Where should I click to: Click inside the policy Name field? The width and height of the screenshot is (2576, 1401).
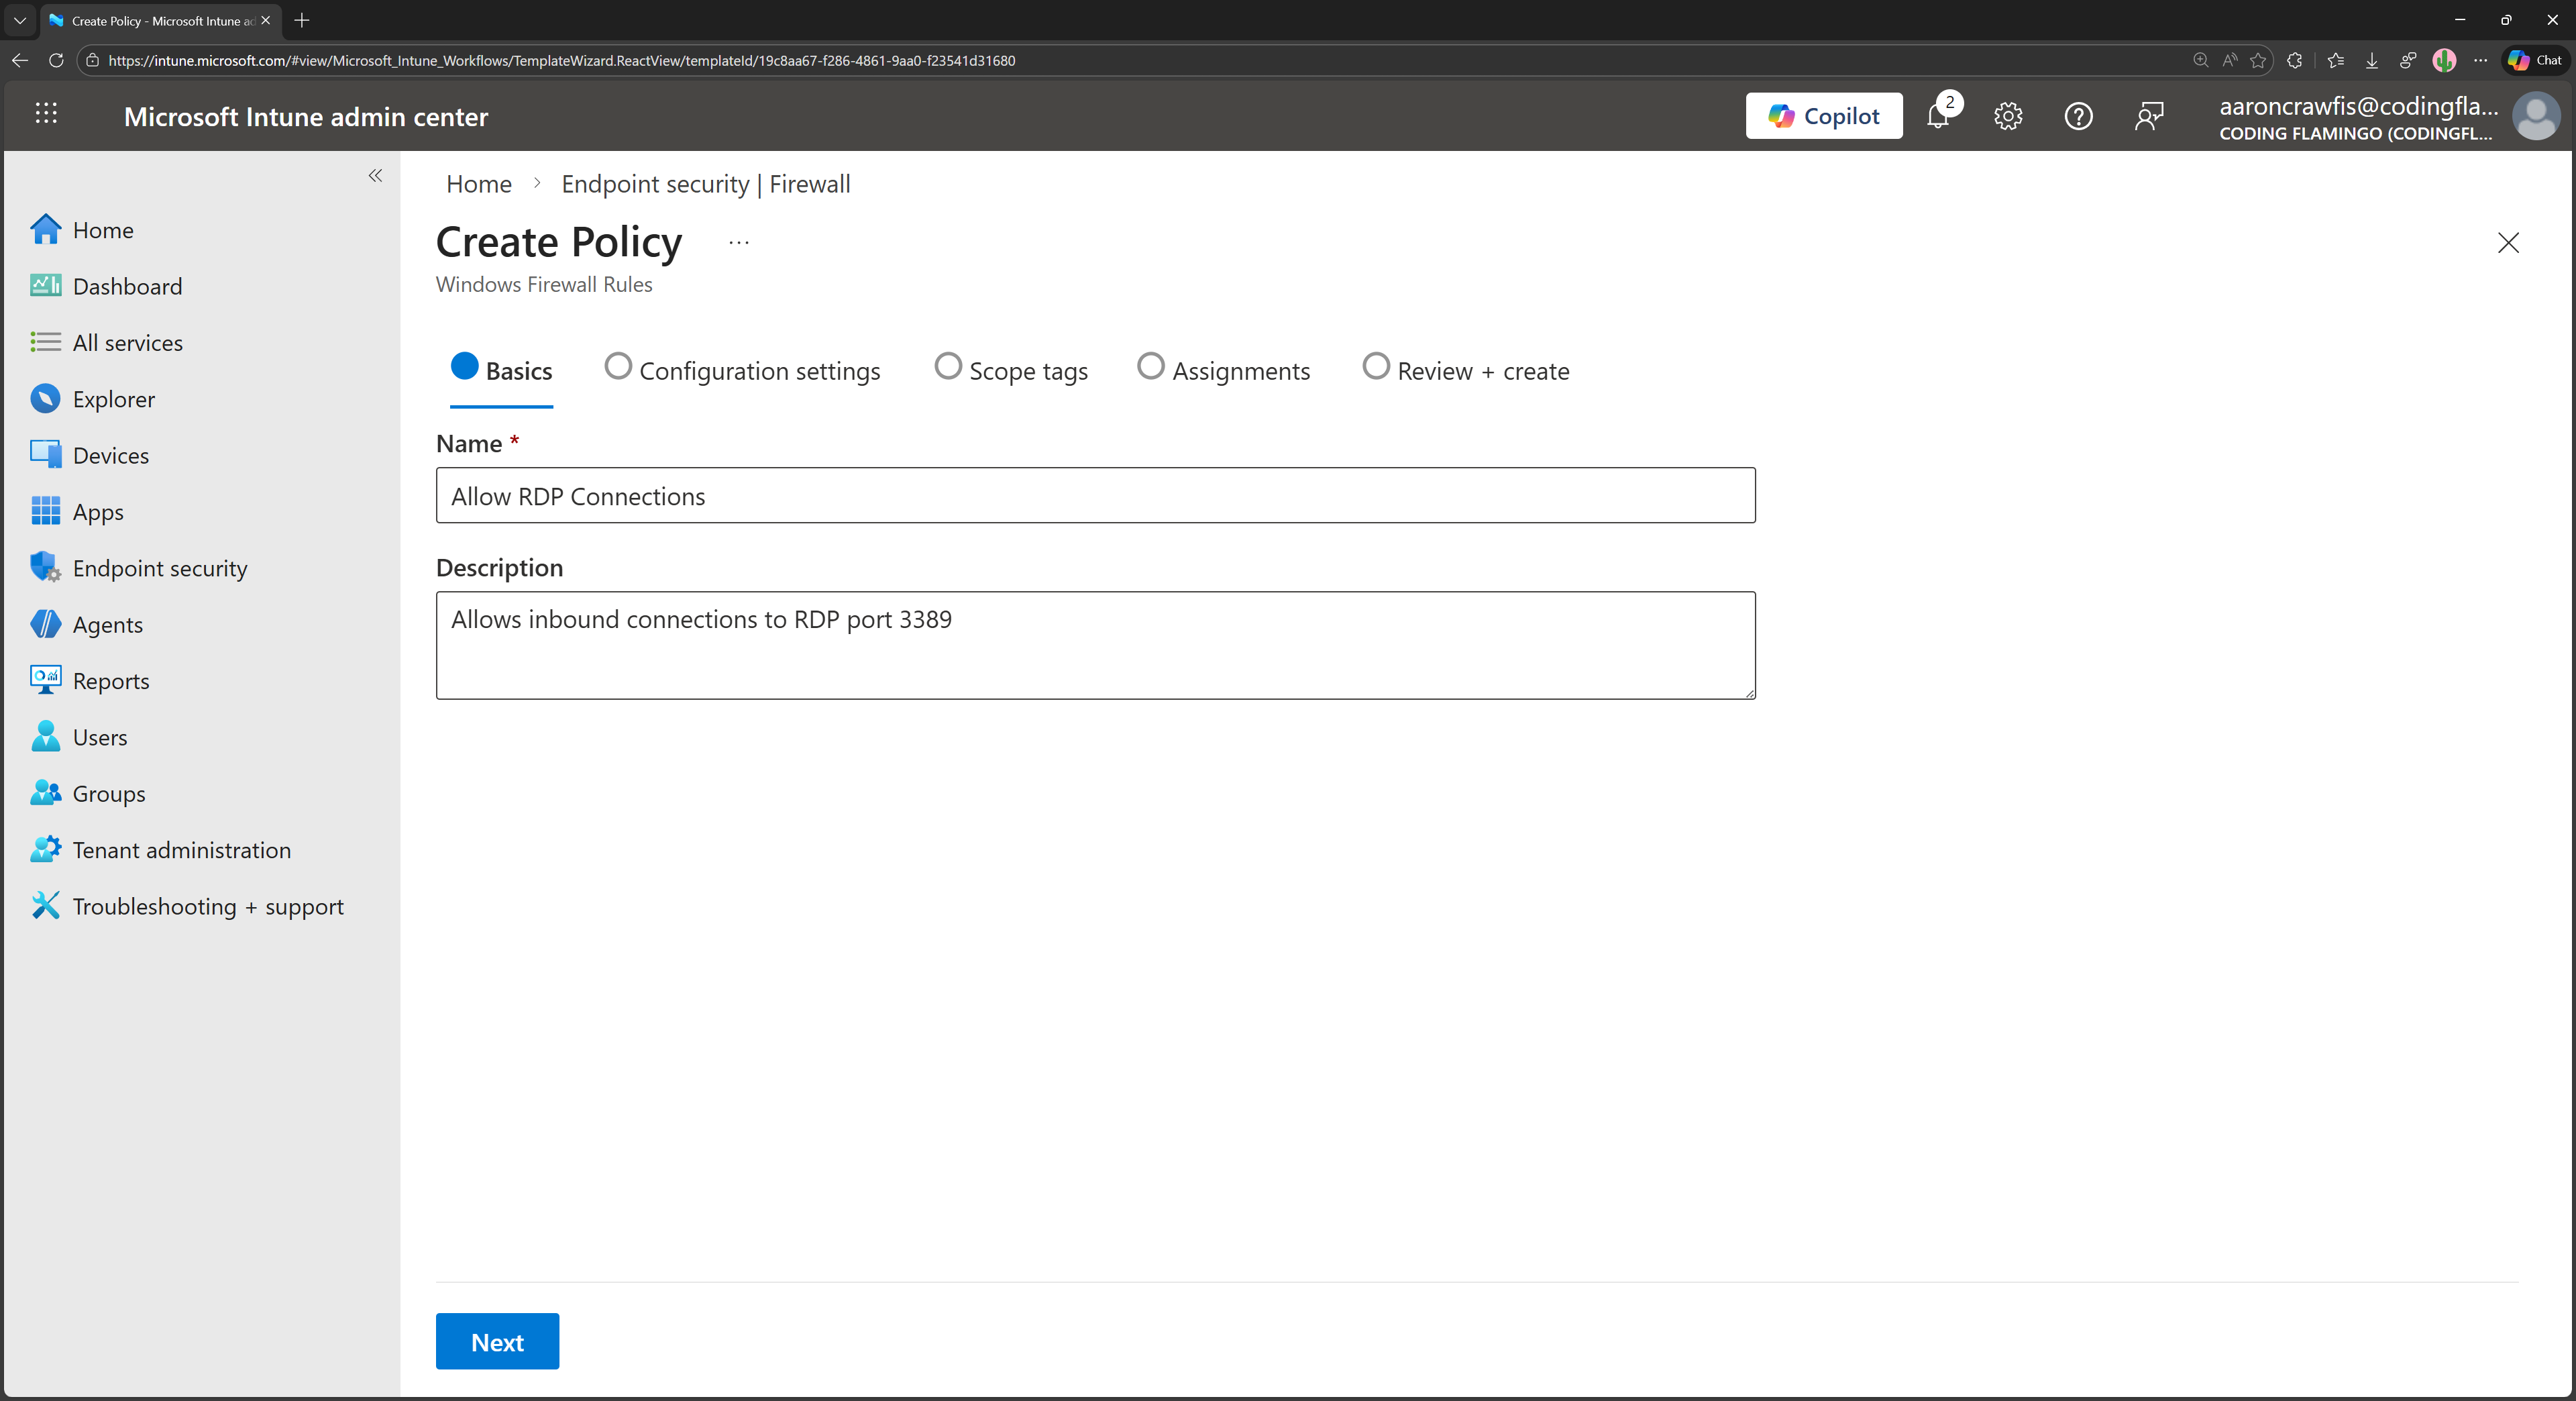pos(1094,495)
